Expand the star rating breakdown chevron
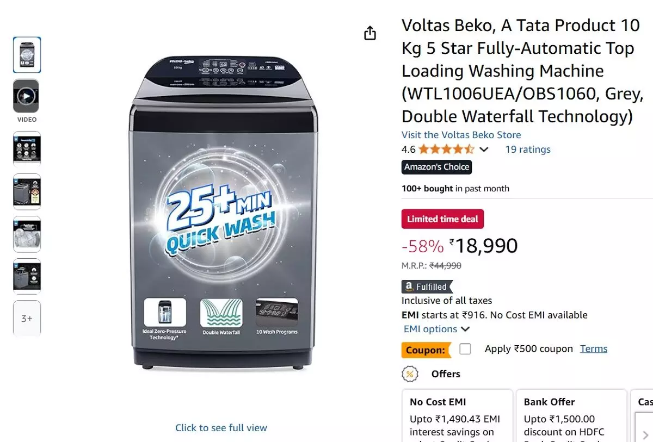This screenshot has height=442, width=653. point(484,150)
